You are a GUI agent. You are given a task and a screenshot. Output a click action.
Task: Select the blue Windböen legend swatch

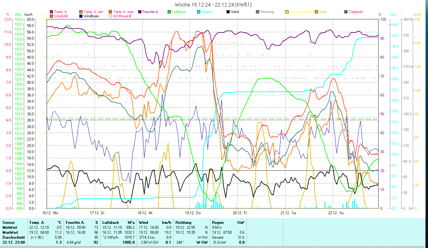coord(81,16)
